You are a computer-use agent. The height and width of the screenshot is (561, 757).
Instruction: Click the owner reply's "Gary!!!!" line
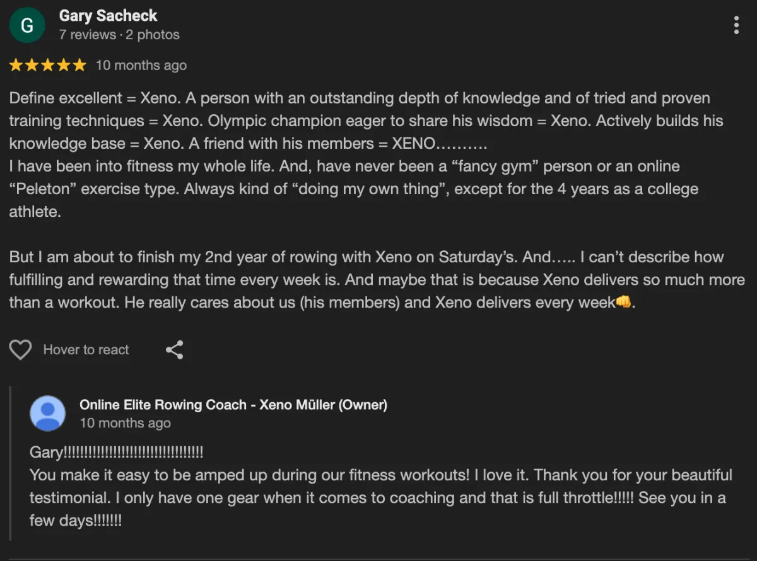(x=117, y=453)
